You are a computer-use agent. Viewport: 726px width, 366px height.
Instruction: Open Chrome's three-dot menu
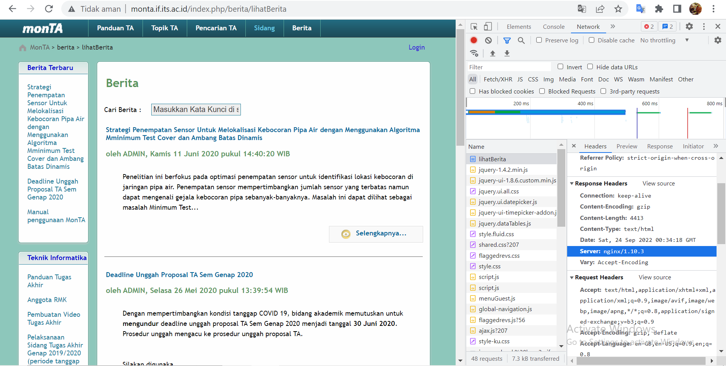coord(714,9)
